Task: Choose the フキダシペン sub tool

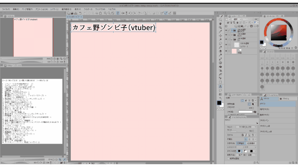Action: tap(278, 121)
